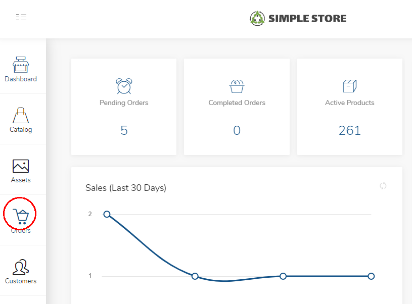Click the Active Products box icon
The image size is (412, 304).
click(350, 86)
